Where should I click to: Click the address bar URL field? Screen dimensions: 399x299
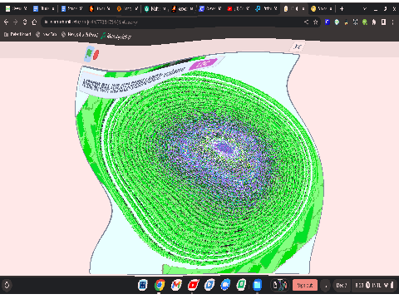(x=172, y=22)
